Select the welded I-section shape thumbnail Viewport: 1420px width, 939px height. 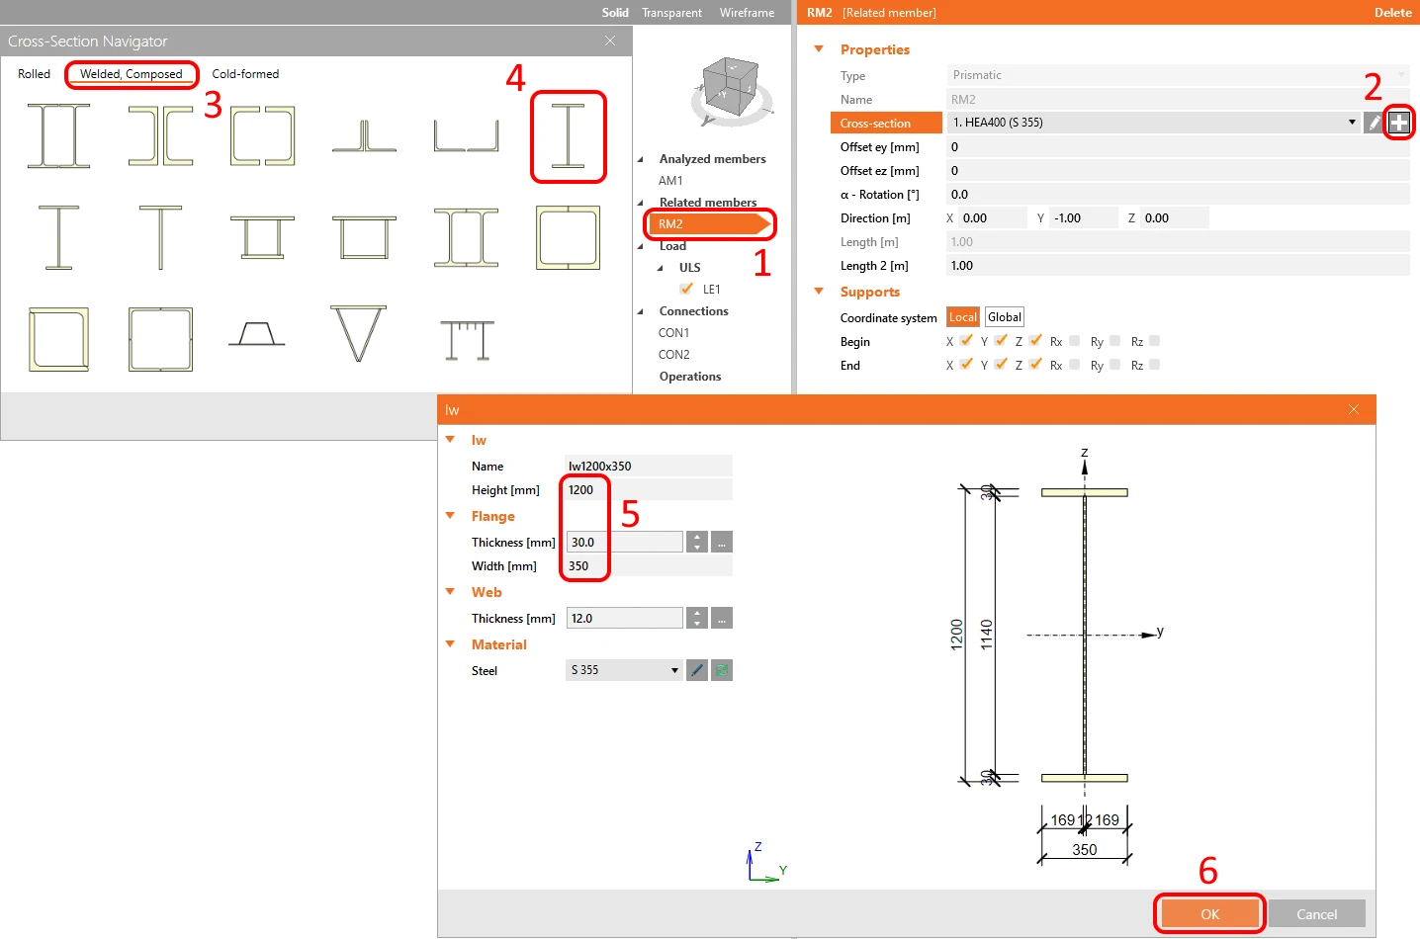(x=568, y=136)
